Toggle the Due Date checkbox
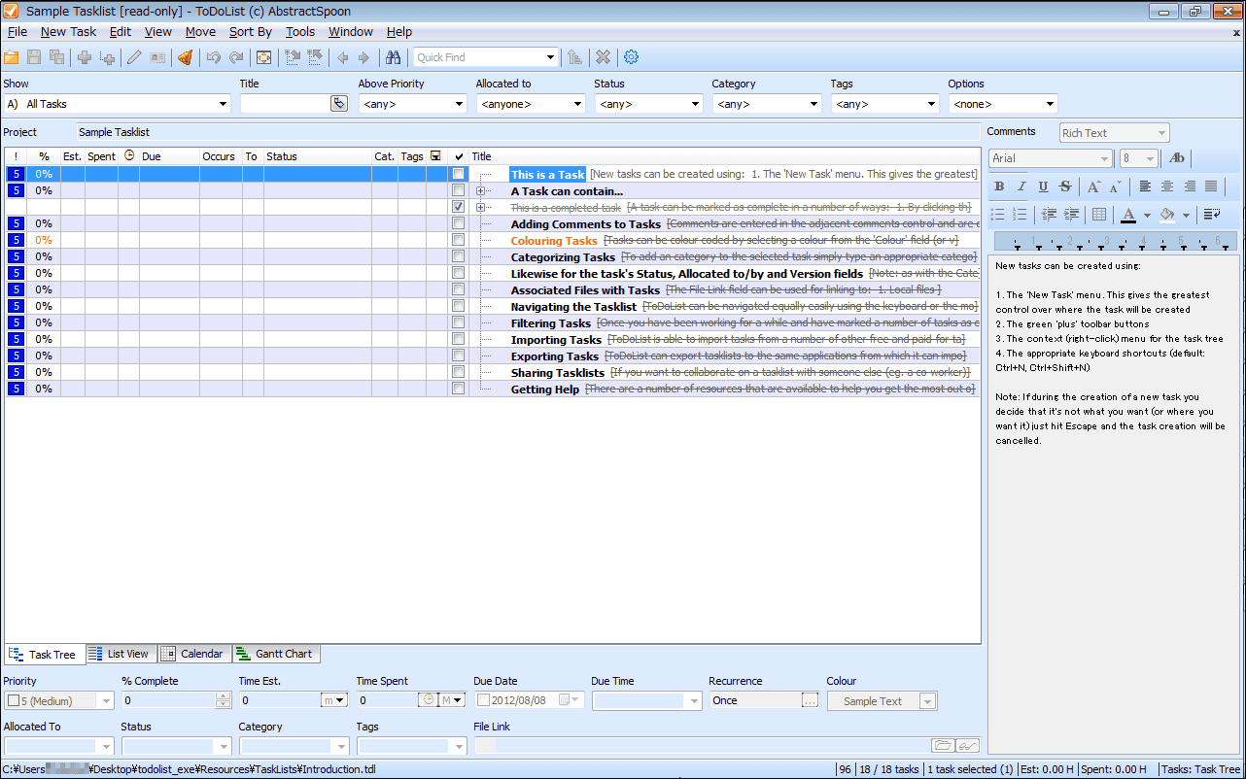The image size is (1246, 779). (483, 700)
